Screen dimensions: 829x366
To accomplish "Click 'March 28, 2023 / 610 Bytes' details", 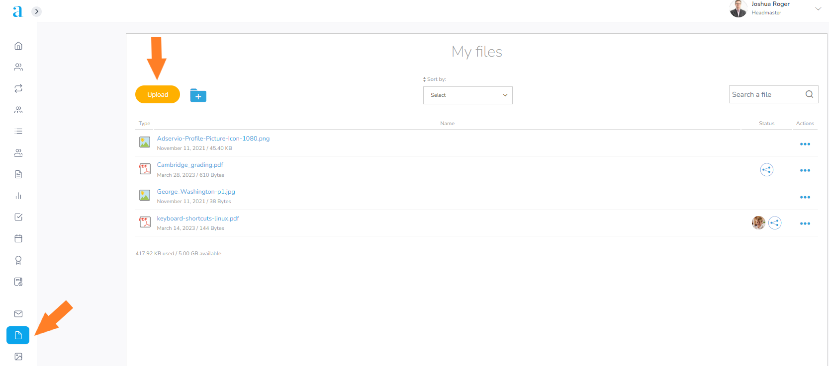I will [190, 175].
